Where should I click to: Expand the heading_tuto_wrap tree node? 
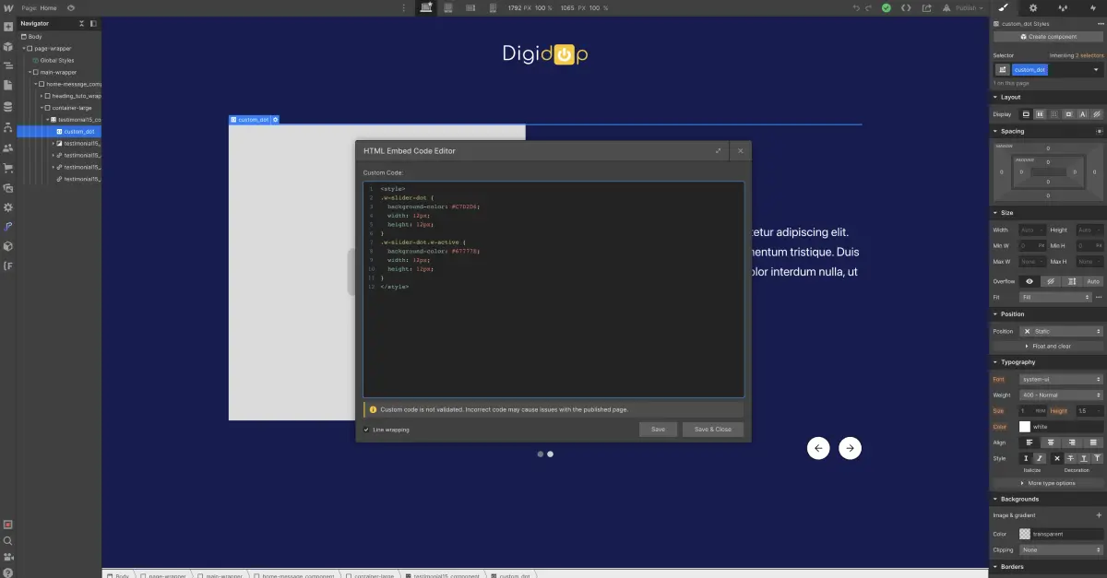pos(42,96)
